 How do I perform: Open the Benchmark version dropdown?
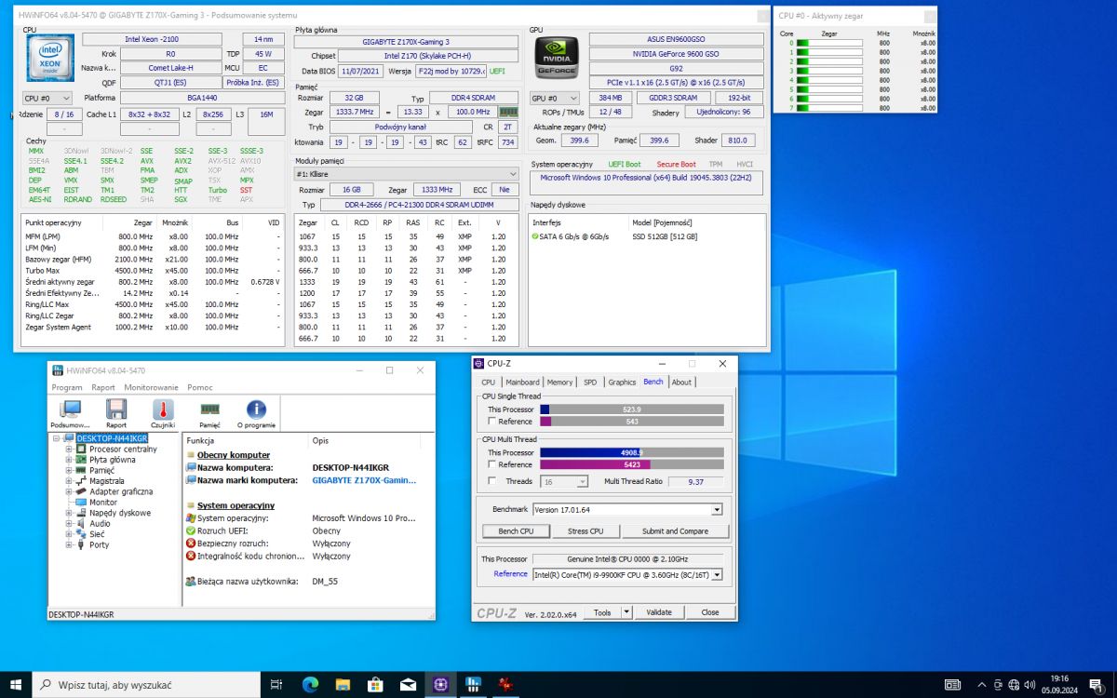(716, 510)
